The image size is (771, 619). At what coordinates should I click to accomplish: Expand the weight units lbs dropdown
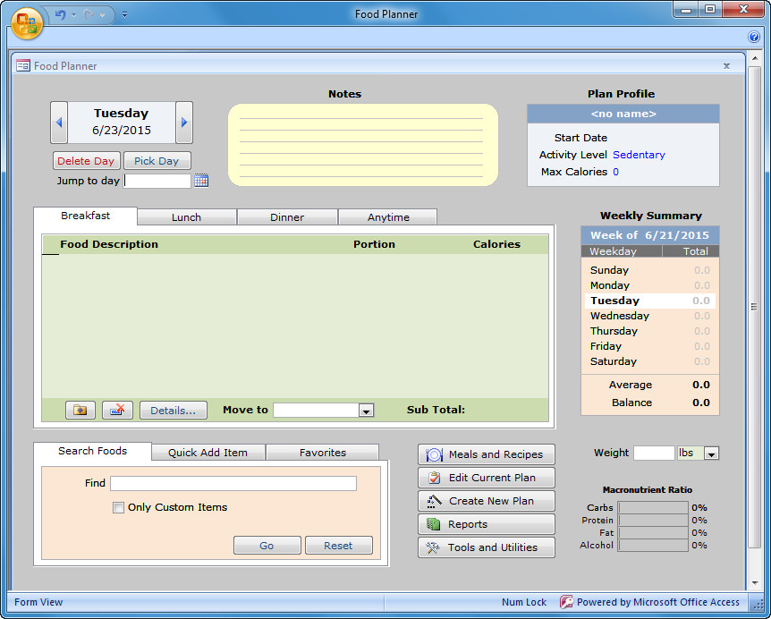coord(711,454)
